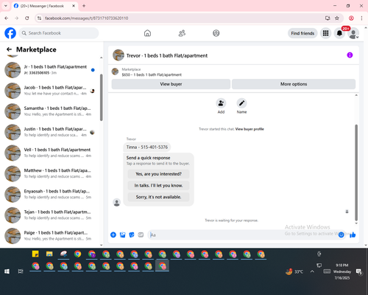Send 'In talks. I'll let you know.' response
This screenshot has height=295, width=368.
click(x=158, y=185)
